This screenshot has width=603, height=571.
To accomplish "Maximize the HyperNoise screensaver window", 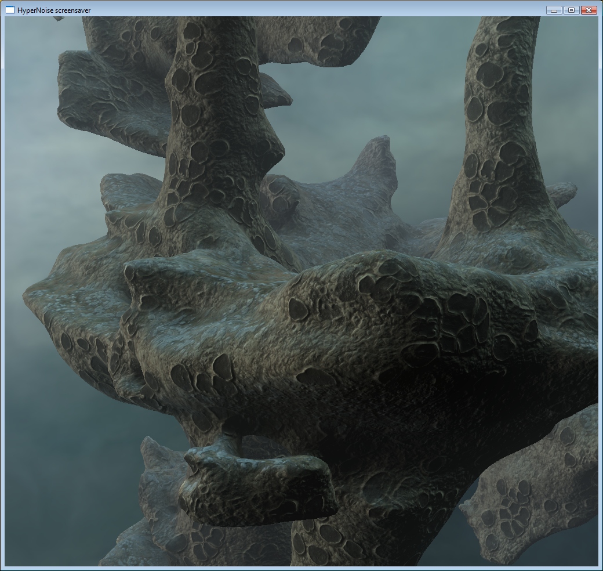I will click(572, 10).
